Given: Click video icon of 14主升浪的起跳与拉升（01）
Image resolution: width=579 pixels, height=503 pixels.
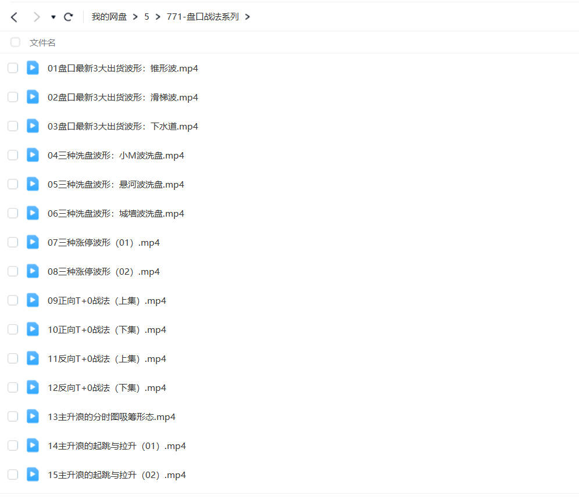Looking at the screenshot, I should click(x=33, y=445).
